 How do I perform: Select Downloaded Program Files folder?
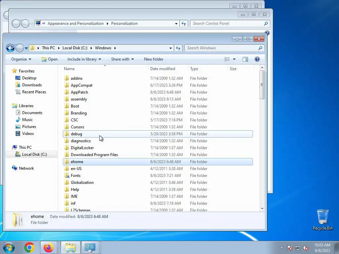coord(94,155)
